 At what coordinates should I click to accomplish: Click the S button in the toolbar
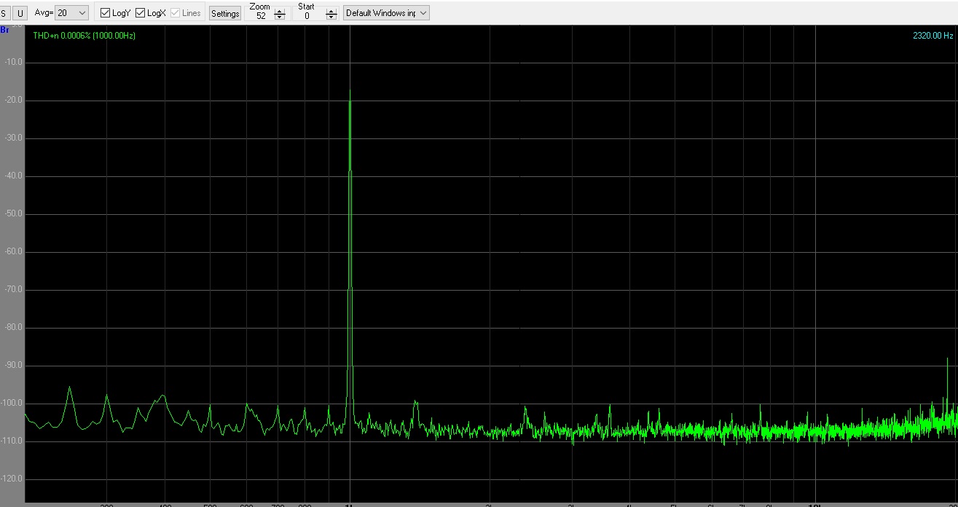4,13
